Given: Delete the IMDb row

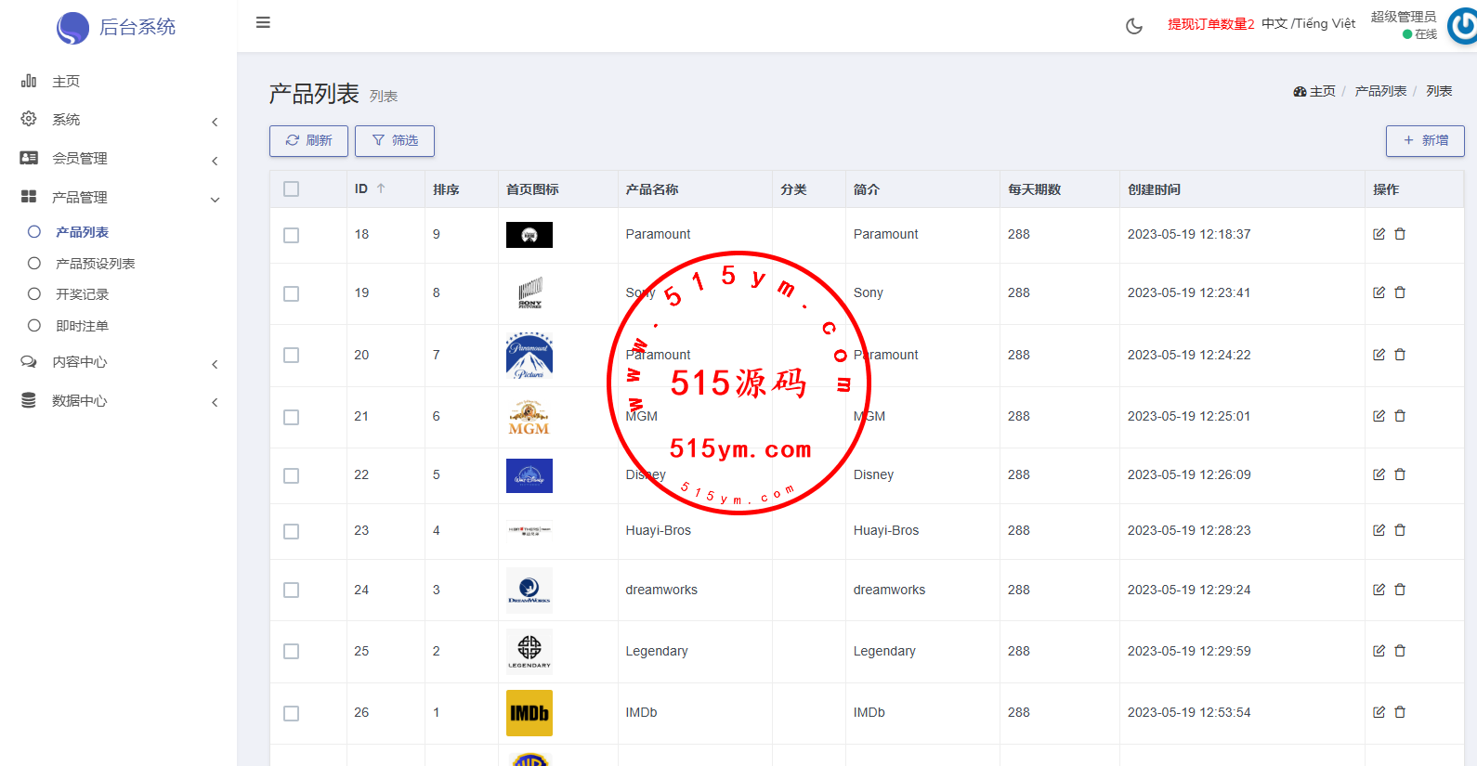Looking at the screenshot, I should (1400, 712).
